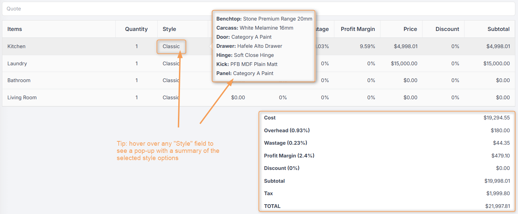The image size is (518, 214).
Task: Click Kitchen's 9.59% profit margin cell
Action: 367,46
